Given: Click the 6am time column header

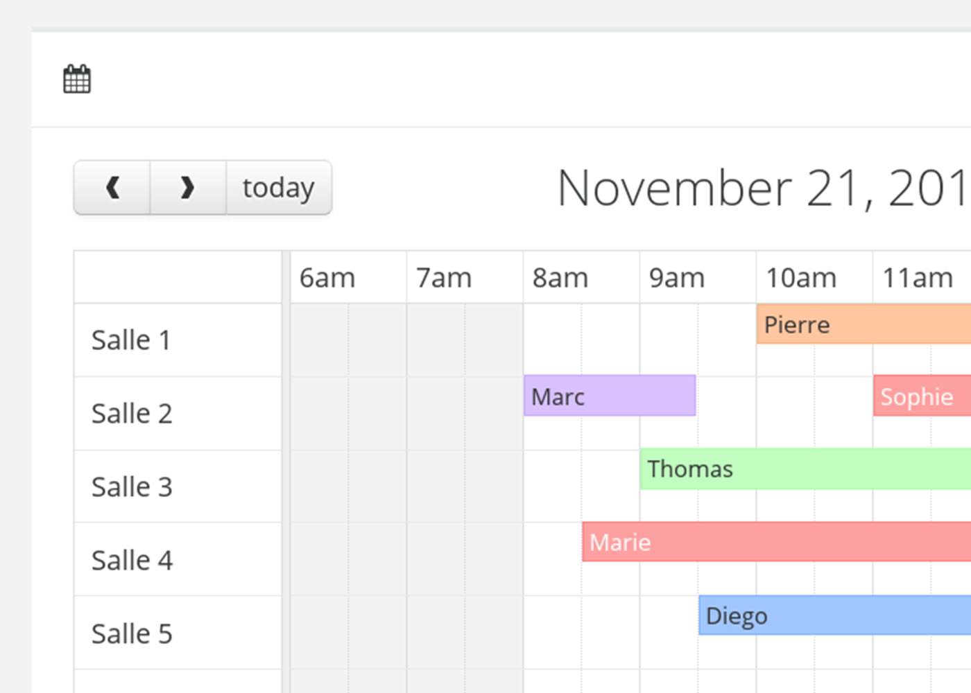Looking at the screenshot, I should (327, 278).
